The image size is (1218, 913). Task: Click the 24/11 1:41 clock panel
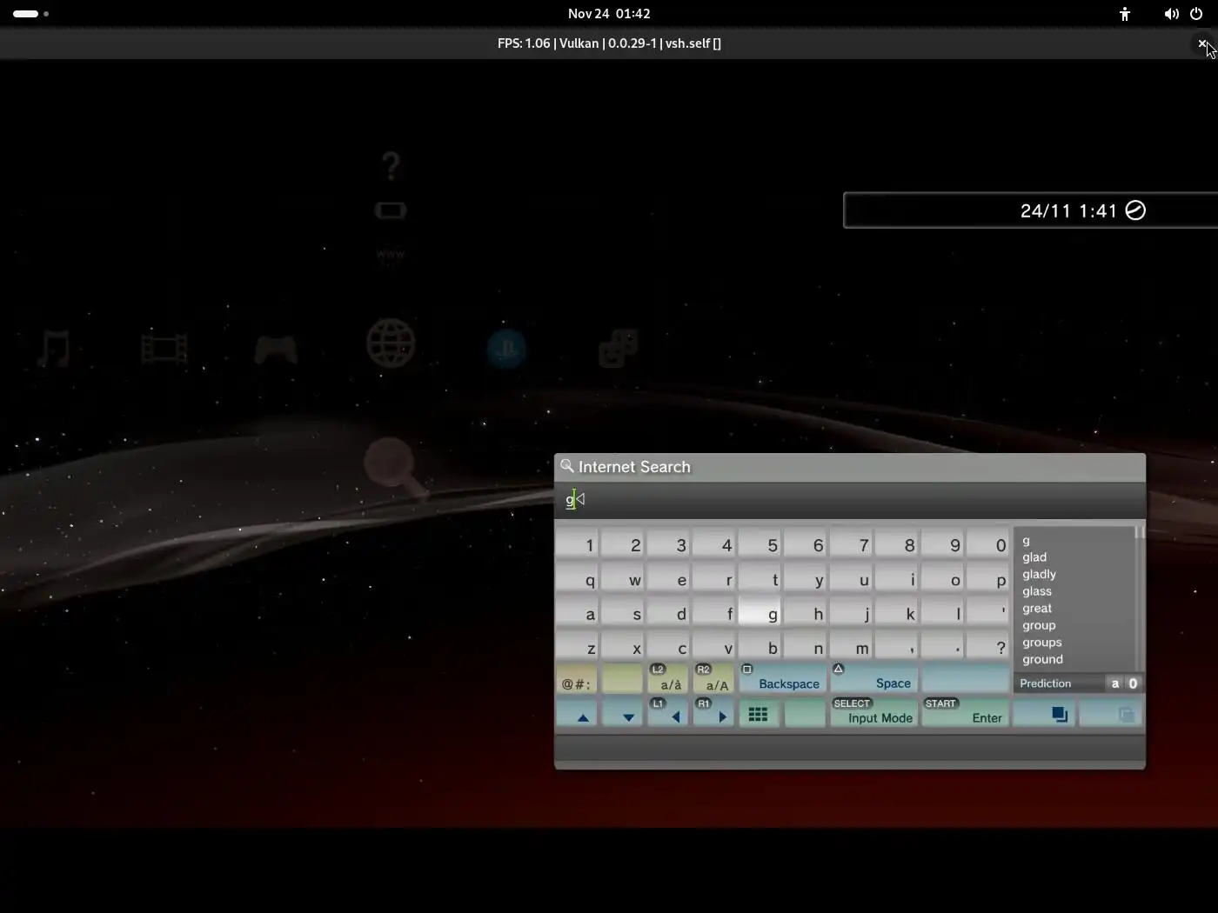[x=1031, y=210]
